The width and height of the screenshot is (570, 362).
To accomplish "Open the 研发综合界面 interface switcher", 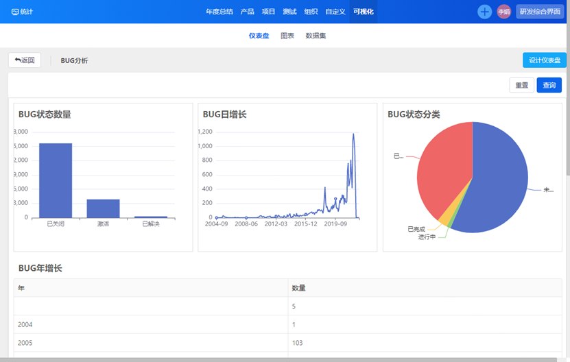I will 540,12.
